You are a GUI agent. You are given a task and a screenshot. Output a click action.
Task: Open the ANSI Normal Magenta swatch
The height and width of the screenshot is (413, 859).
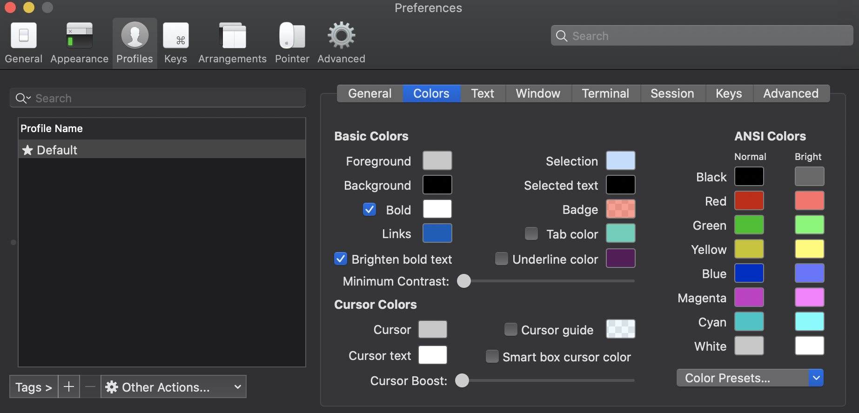(x=749, y=297)
